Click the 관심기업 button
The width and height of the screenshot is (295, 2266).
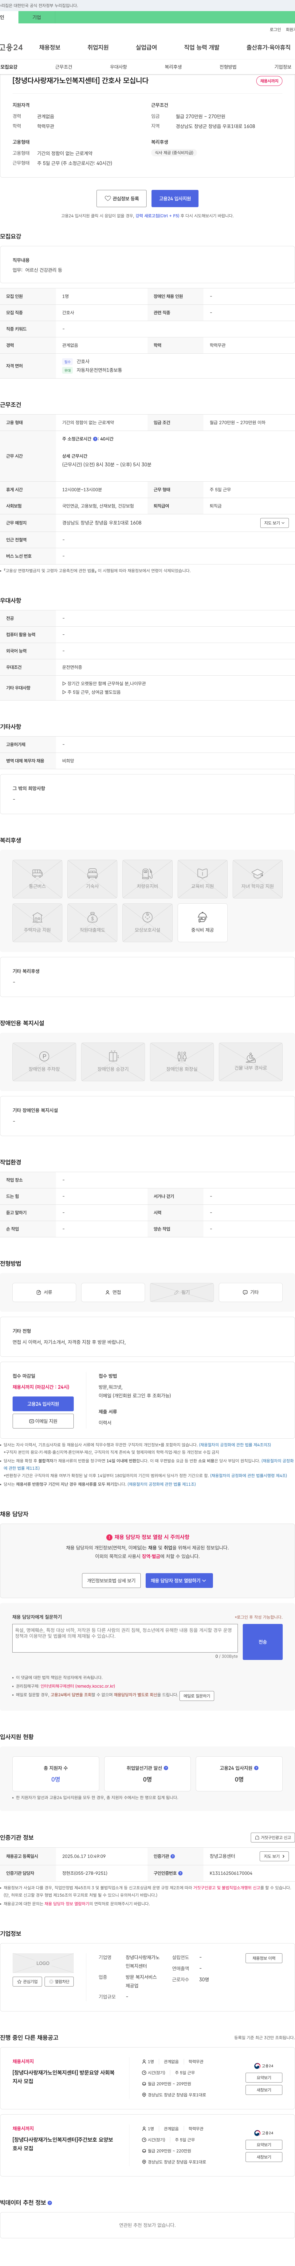(x=27, y=1982)
